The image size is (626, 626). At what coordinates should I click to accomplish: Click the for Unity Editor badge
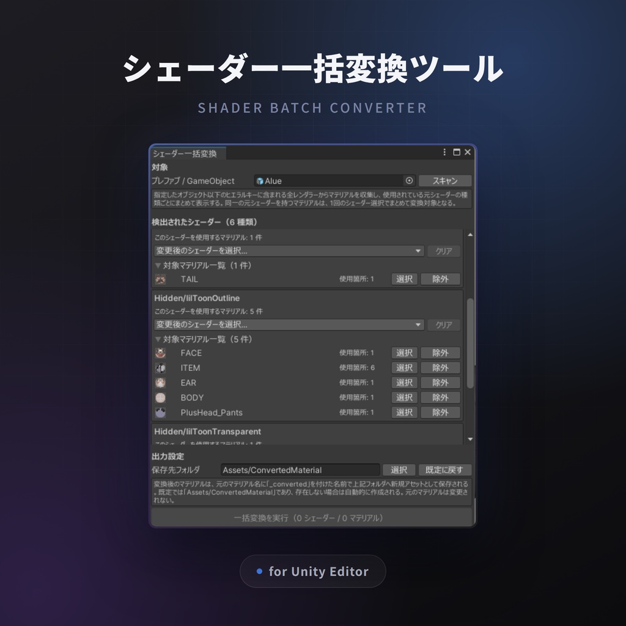312,572
